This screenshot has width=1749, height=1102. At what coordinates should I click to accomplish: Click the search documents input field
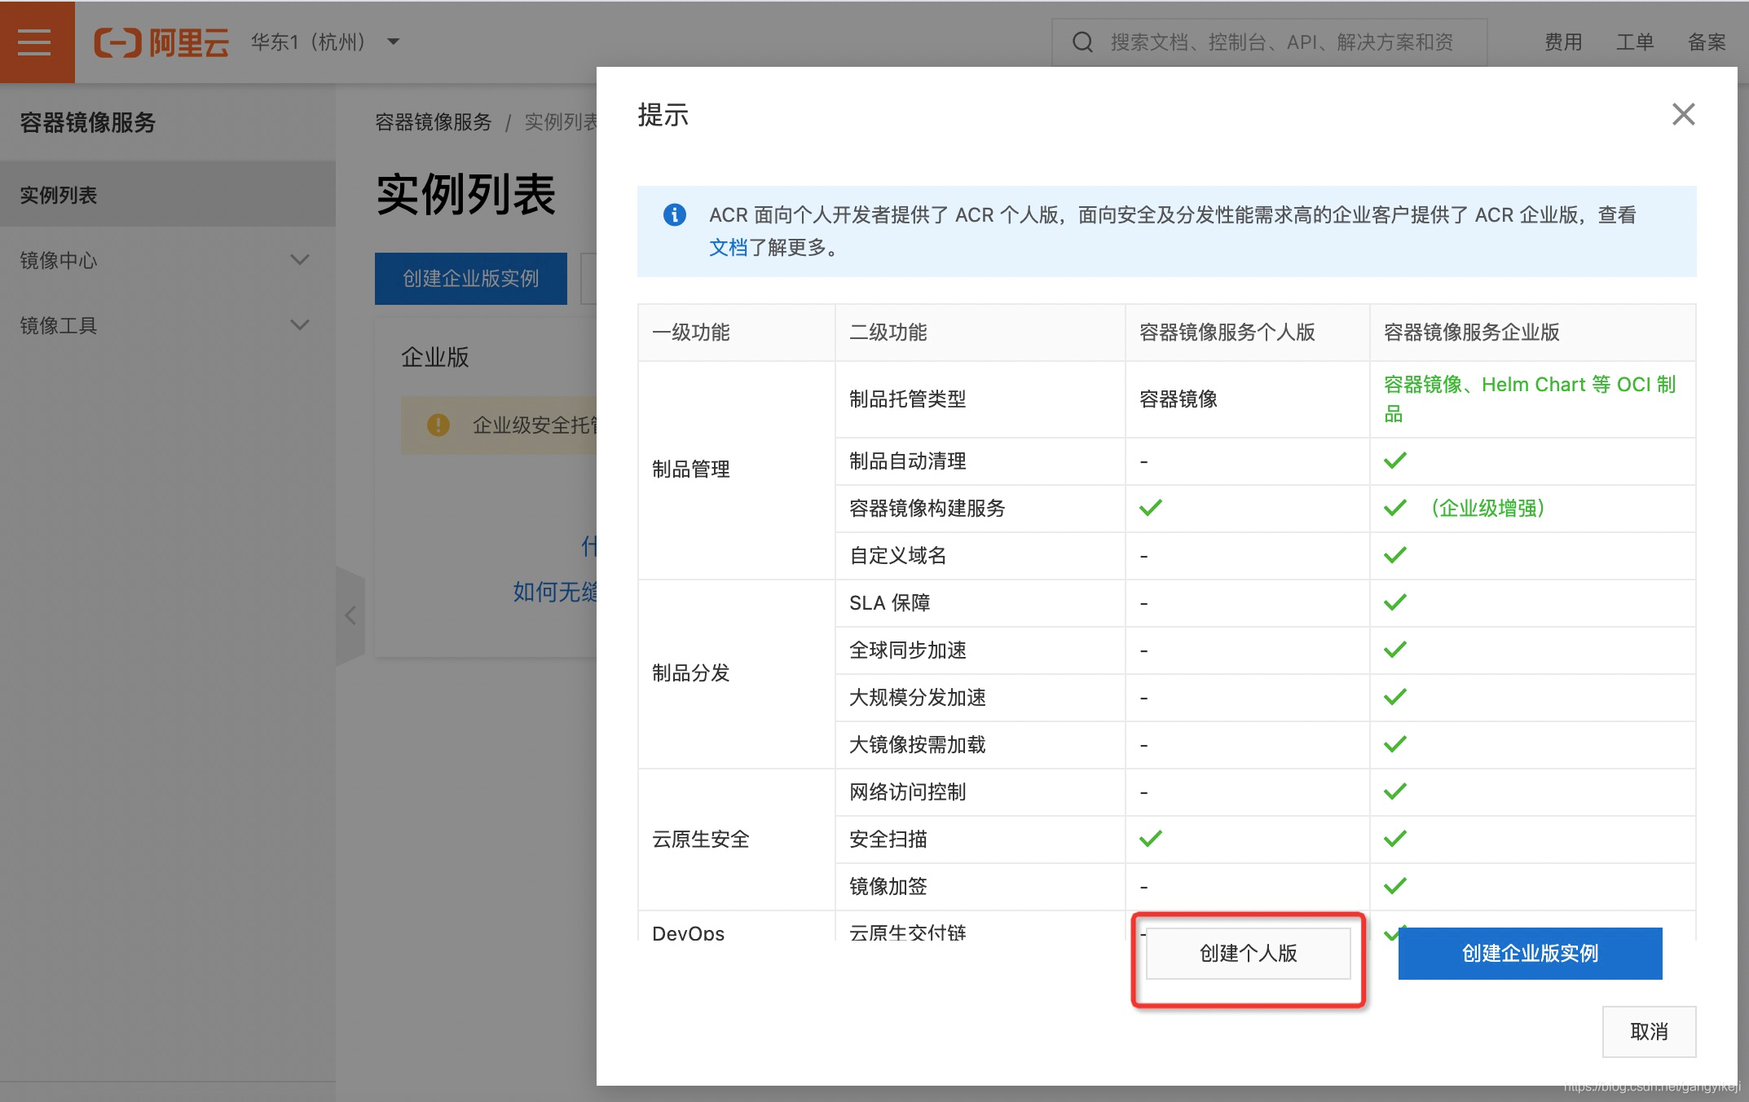point(1269,42)
